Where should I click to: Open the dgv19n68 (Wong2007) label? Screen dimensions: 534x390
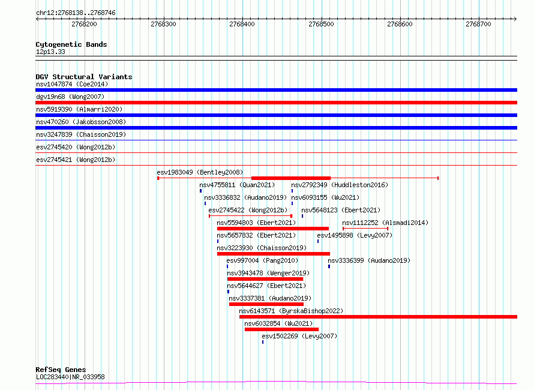[70, 97]
